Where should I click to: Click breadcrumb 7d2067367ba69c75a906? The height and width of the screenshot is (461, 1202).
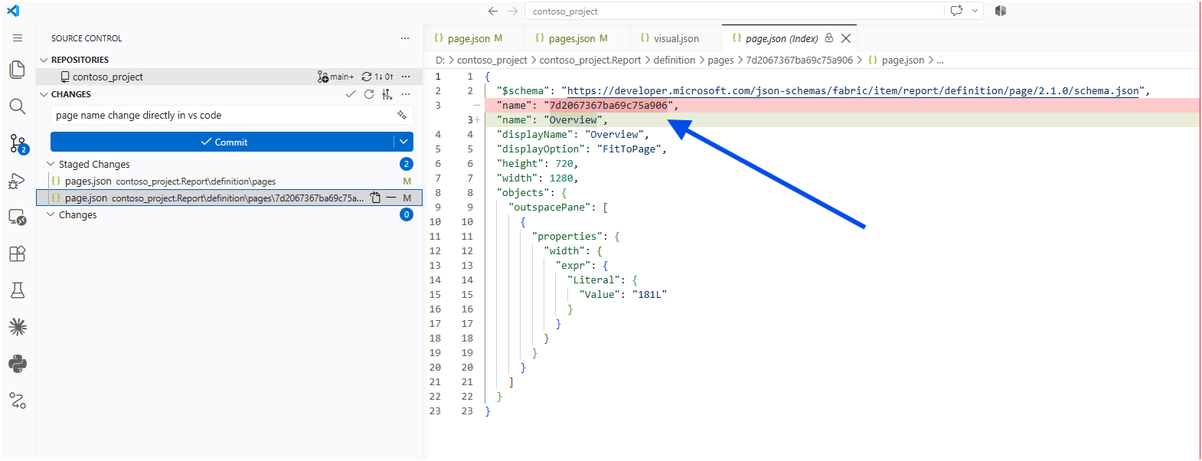pyautogui.click(x=799, y=60)
